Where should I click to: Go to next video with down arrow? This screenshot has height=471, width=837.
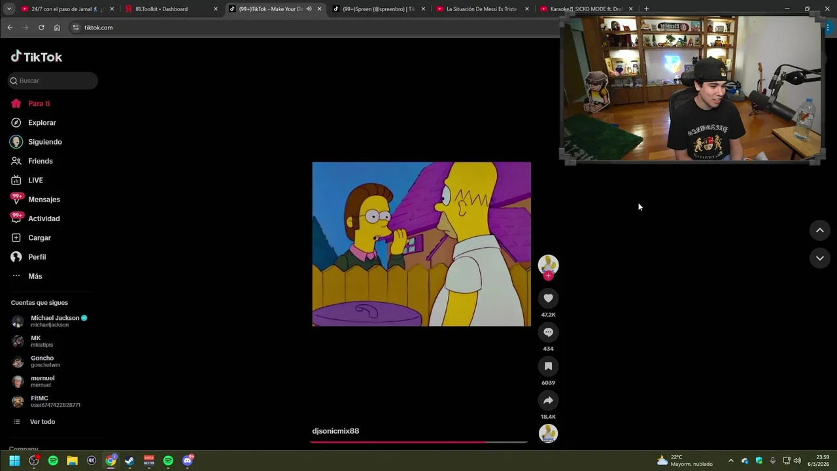[819, 258]
